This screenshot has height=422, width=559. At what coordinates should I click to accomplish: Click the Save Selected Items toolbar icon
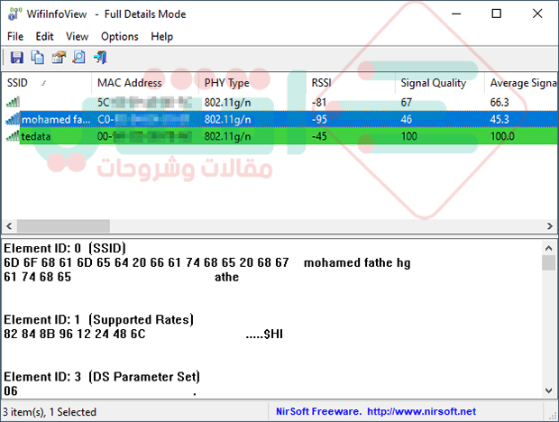click(16, 57)
